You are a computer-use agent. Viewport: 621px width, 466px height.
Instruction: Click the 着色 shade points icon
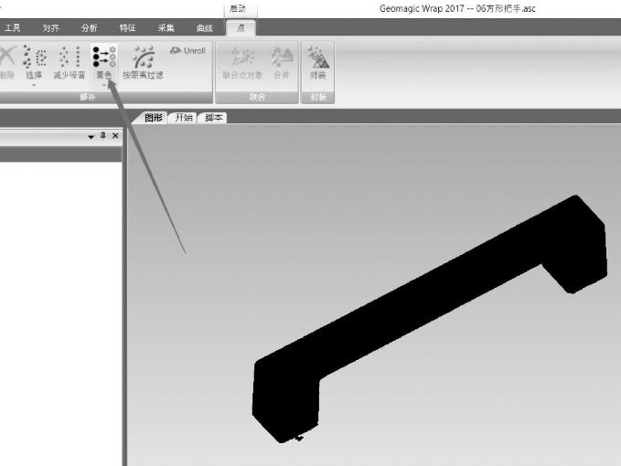click(x=104, y=62)
